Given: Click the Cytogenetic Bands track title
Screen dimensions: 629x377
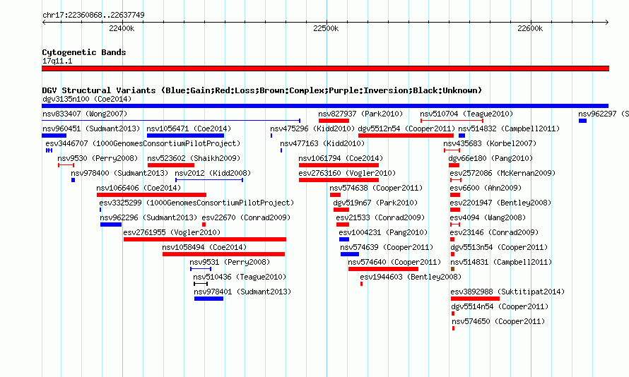Looking at the screenshot, I should (84, 52).
